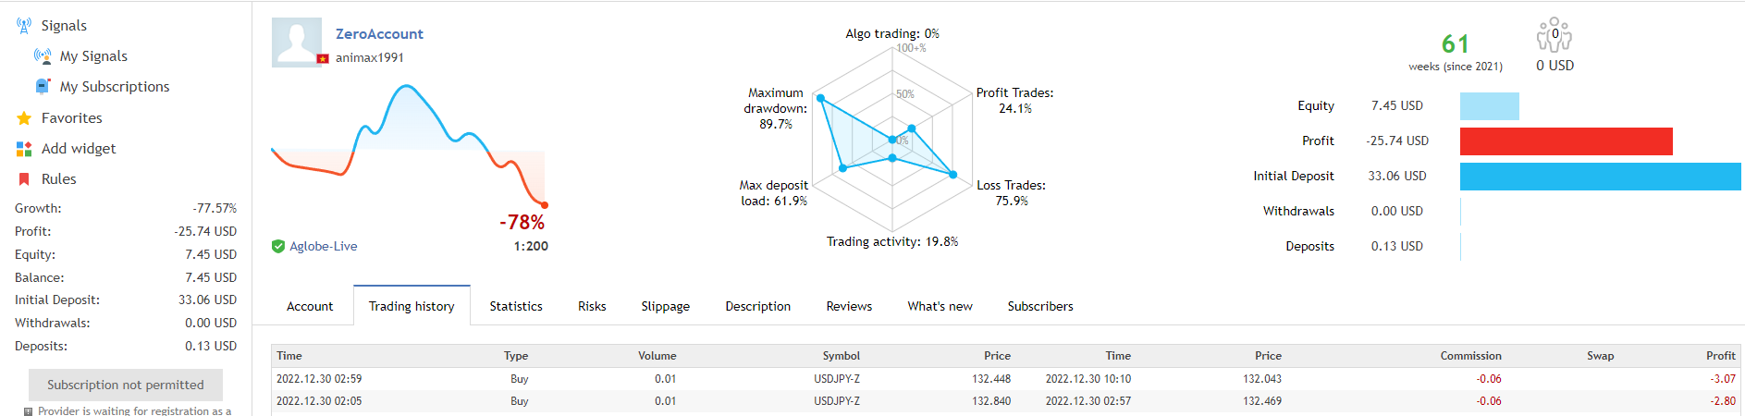This screenshot has width=1745, height=416.
Task: Open the Aglobe-Live broker link
Action: [324, 247]
